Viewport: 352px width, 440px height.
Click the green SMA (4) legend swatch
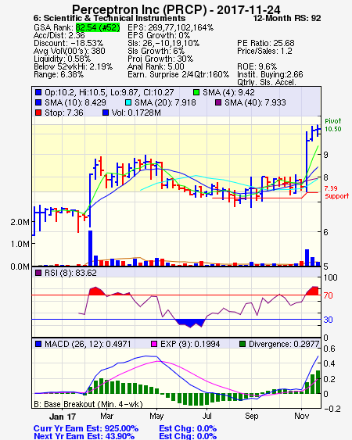[196, 92]
